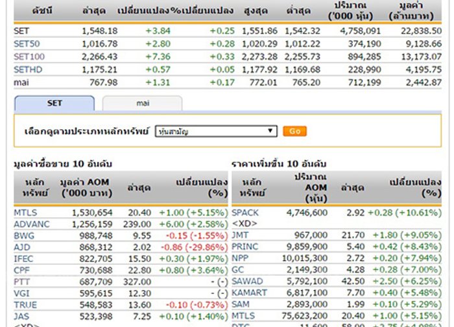Open the KAMART stock link
Viewport: 454px width, 327px height.
tap(249, 293)
